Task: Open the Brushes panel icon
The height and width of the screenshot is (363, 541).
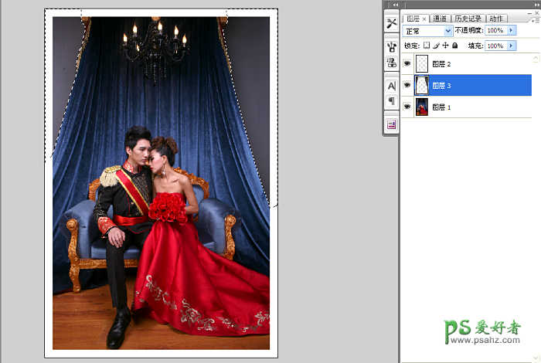Action: (x=391, y=46)
